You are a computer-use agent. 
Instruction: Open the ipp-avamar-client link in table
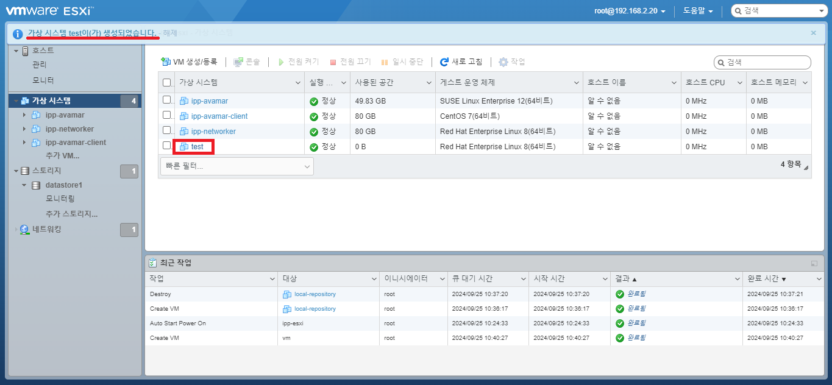coord(219,116)
